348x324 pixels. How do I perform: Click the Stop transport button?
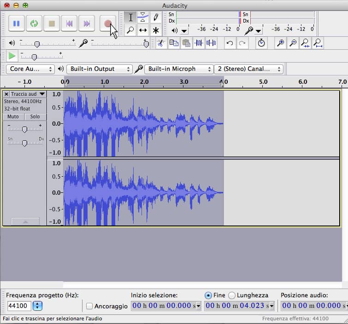pyautogui.click(x=52, y=23)
